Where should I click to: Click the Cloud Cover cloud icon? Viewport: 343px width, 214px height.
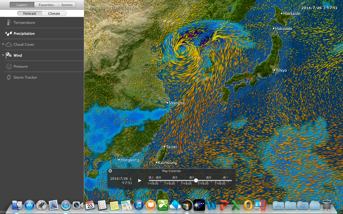pos(9,45)
